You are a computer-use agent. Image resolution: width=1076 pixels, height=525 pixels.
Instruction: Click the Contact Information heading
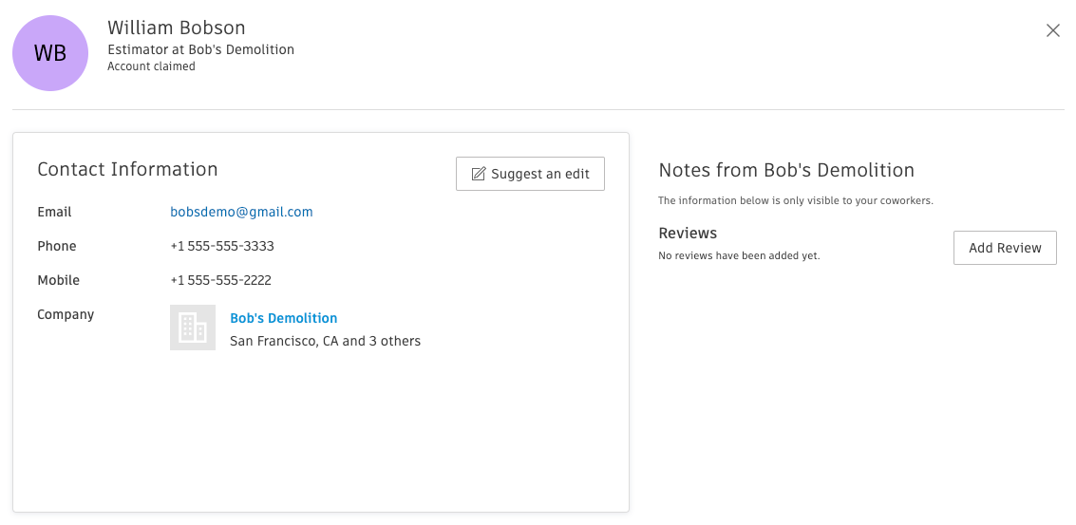pos(127,169)
